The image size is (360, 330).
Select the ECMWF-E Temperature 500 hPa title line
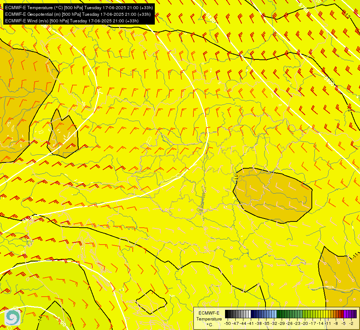79,8
